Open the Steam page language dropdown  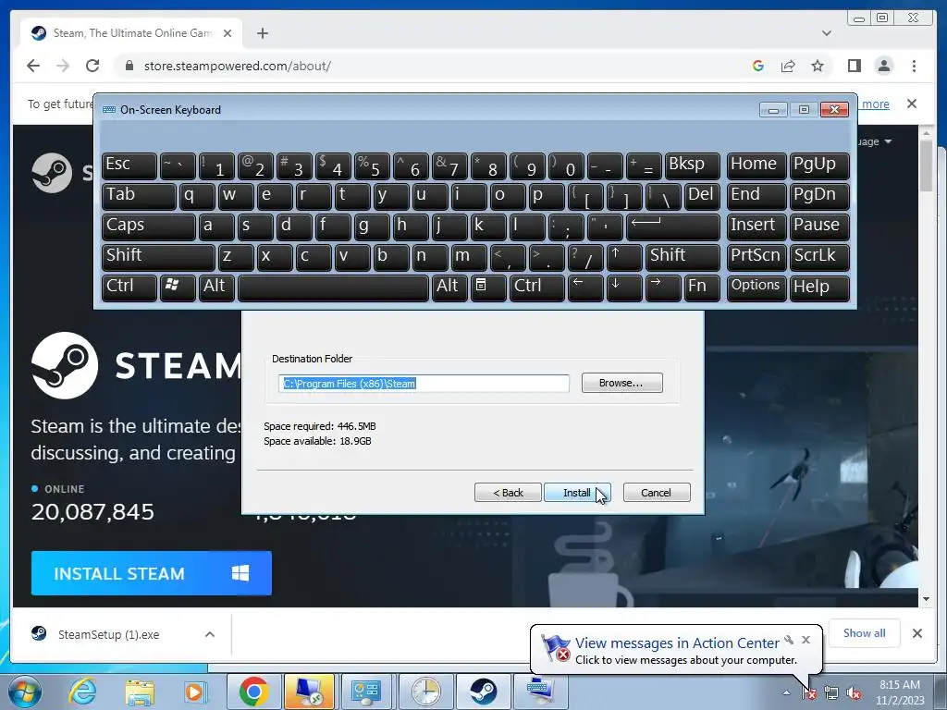coord(875,141)
